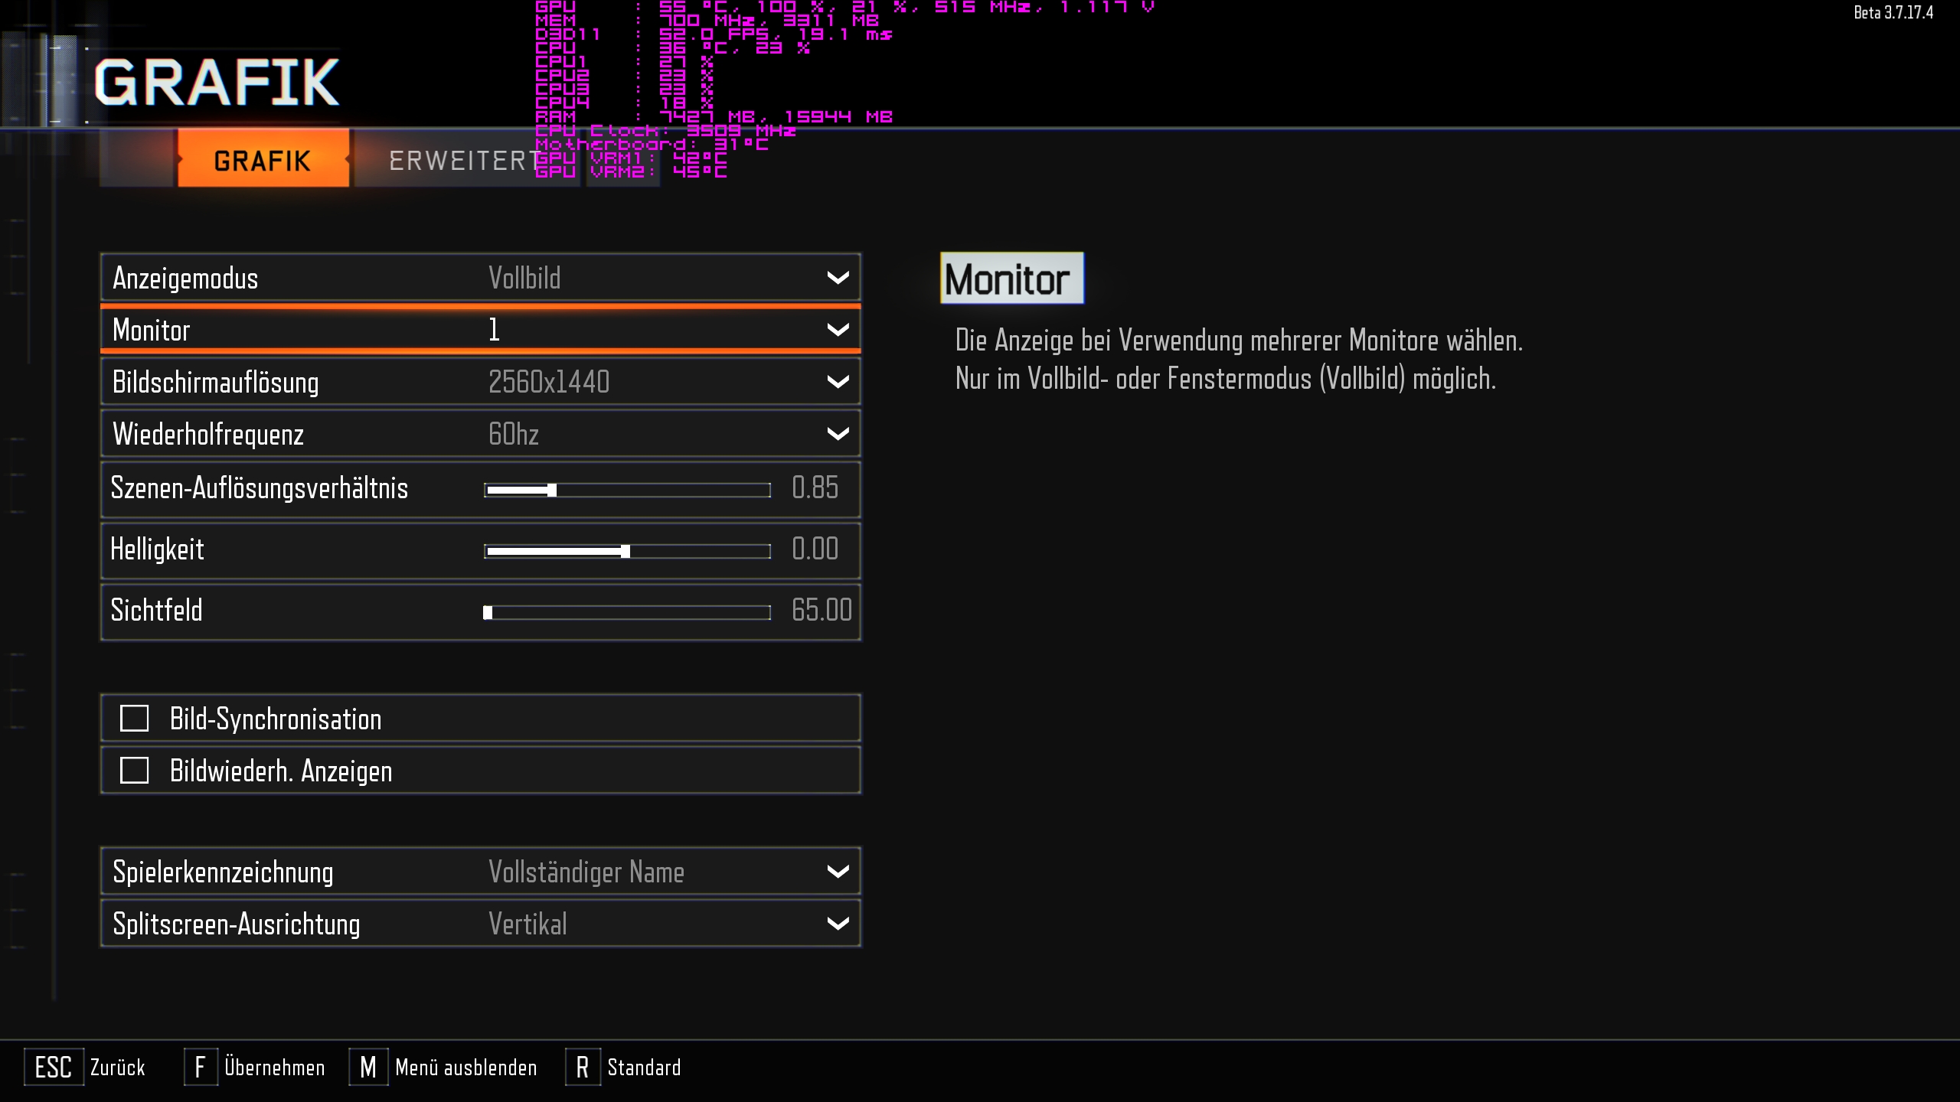Select the orange GRAFIK tab
The image size is (1960, 1102).
click(x=263, y=160)
